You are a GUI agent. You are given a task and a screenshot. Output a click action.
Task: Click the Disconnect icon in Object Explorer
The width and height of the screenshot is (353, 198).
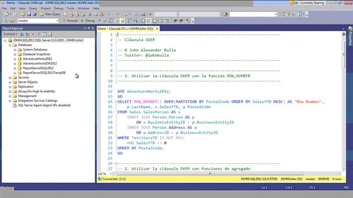click(x=27, y=34)
